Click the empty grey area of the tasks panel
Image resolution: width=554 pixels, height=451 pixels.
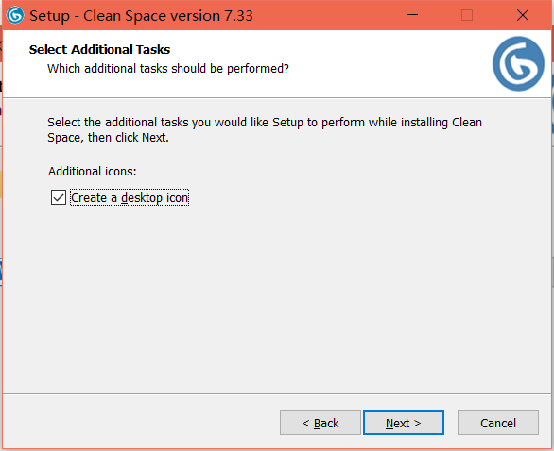coord(277,300)
